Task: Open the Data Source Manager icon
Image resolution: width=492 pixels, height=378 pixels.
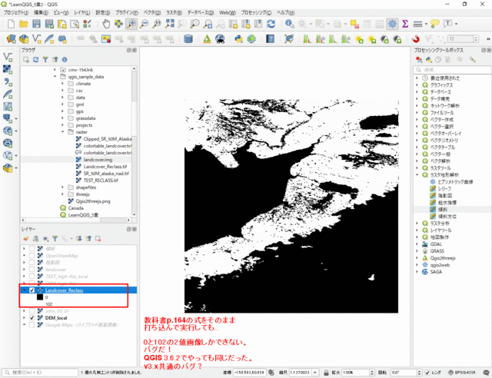Action: point(11,39)
